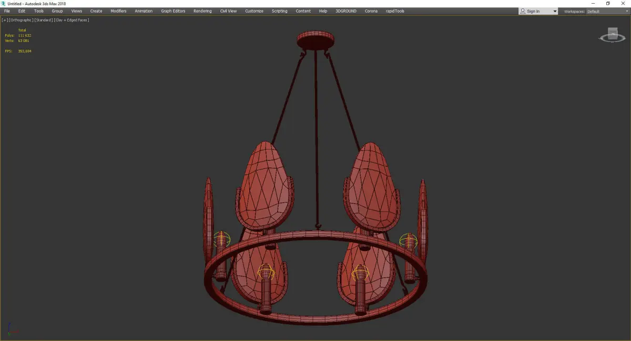Click the [+] viewport general menu label

point(5,20)
